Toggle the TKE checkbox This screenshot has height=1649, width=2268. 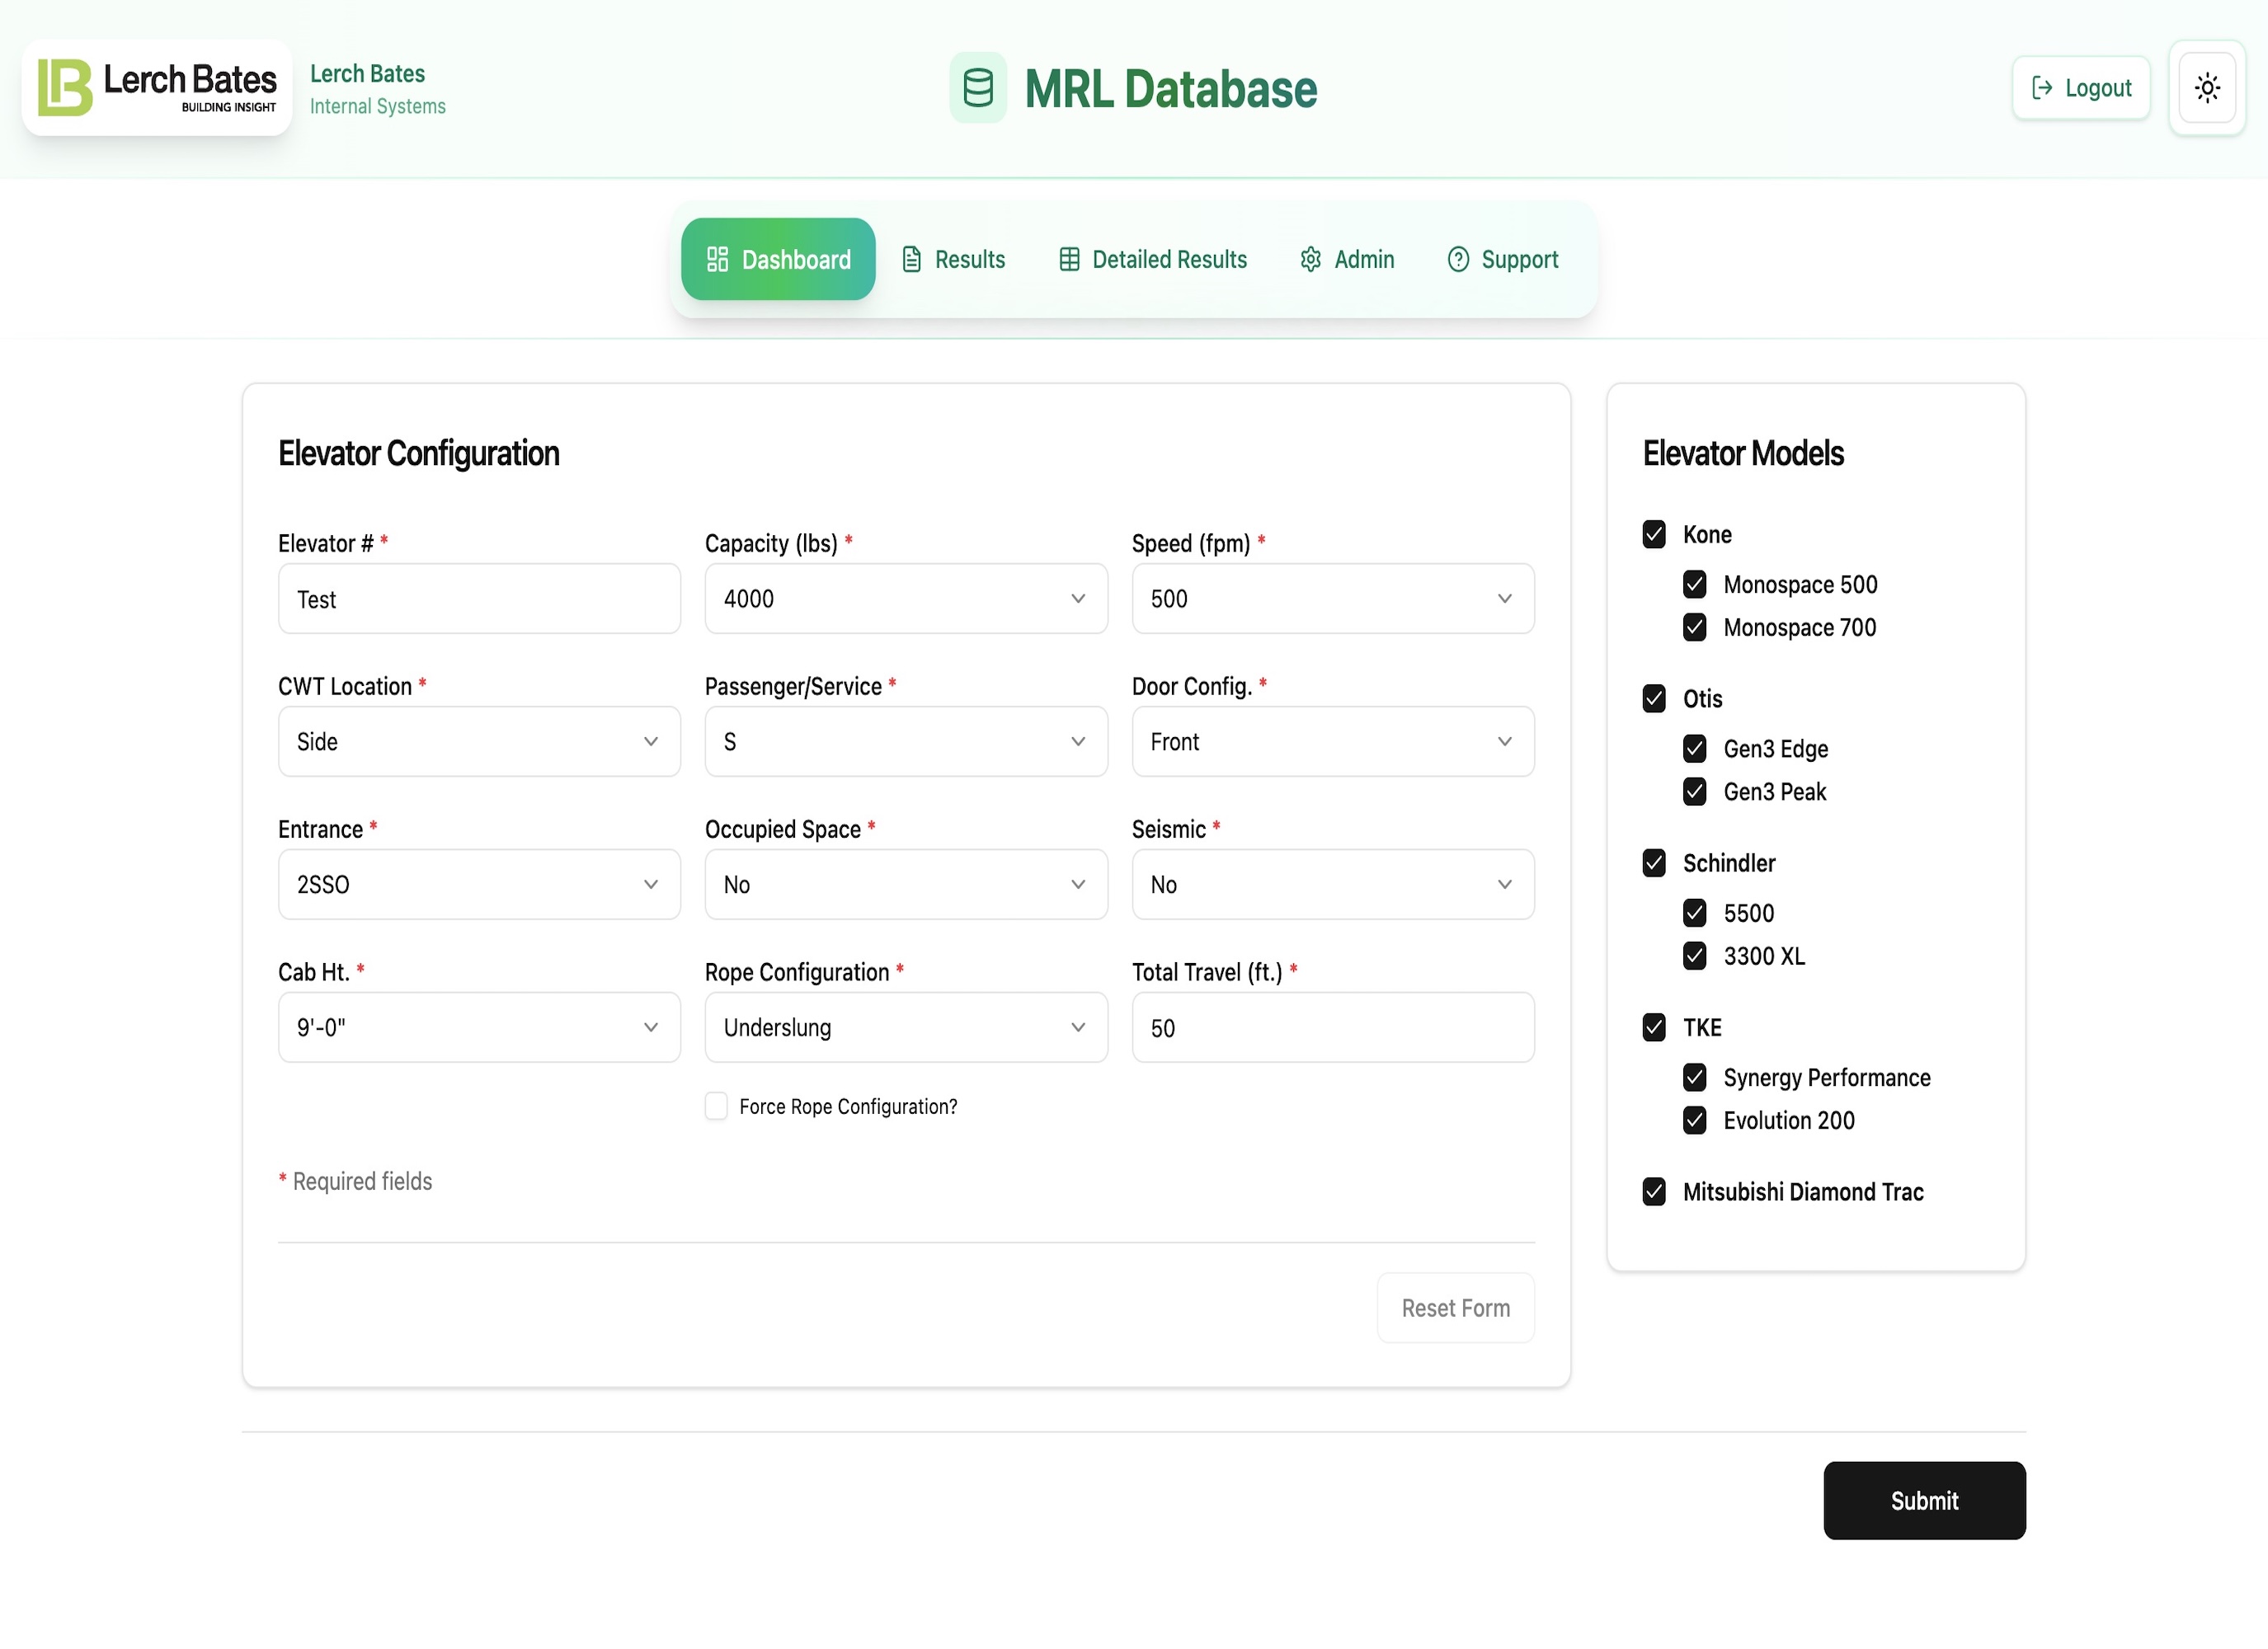(x=1654, y=1027)
